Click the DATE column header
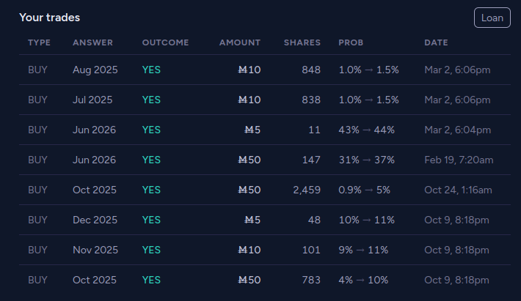The image size is (521, 301). [436, 42]
